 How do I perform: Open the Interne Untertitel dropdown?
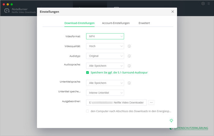tap(105, 93)
